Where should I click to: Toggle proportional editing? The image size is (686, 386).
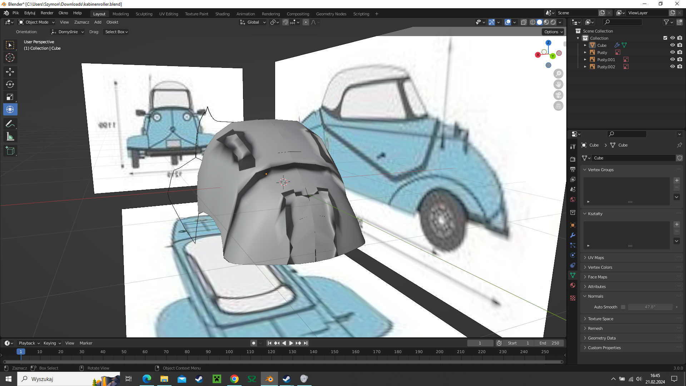point(306,22)
